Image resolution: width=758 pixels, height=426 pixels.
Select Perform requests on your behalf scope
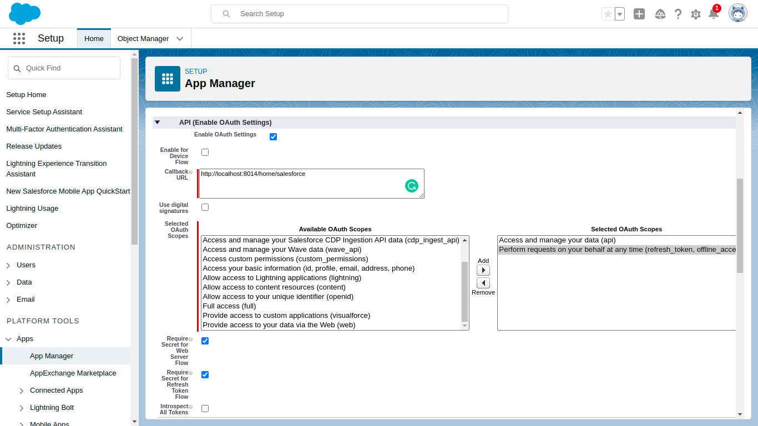[617, 250]
